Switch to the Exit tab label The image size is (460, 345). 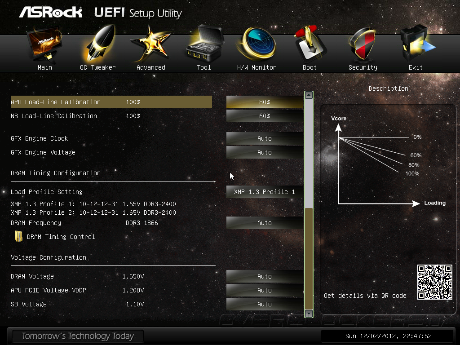(416, 67)
